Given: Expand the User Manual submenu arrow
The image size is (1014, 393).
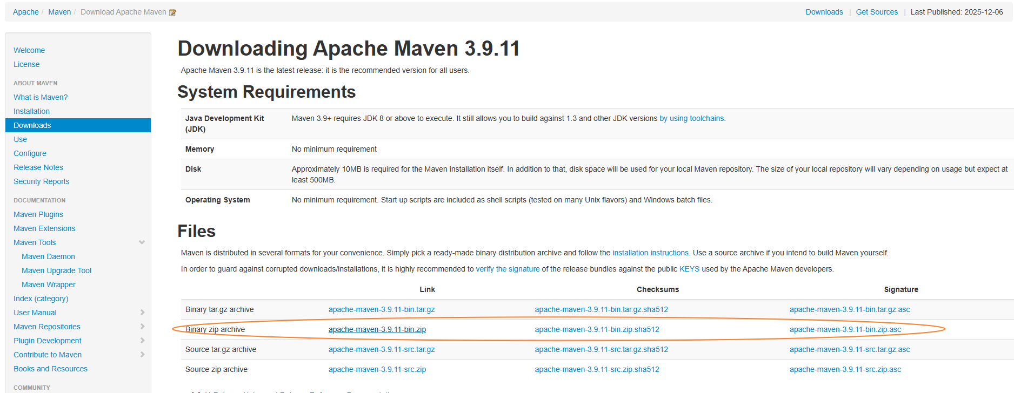Looking at the screenshot, I should (143, 313).
